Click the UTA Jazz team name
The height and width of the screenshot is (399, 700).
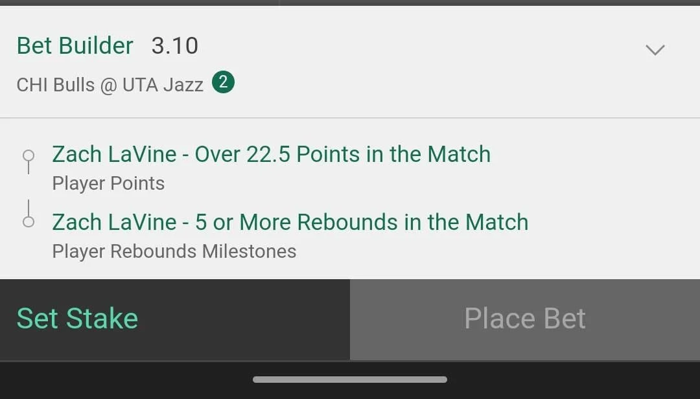click(163, 85)
